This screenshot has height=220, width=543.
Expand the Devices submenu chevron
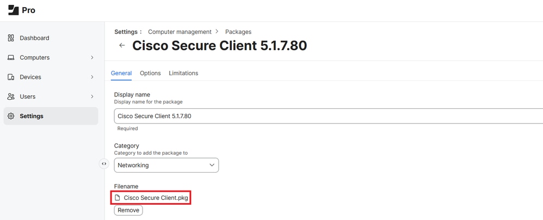[x=92, y=77]
